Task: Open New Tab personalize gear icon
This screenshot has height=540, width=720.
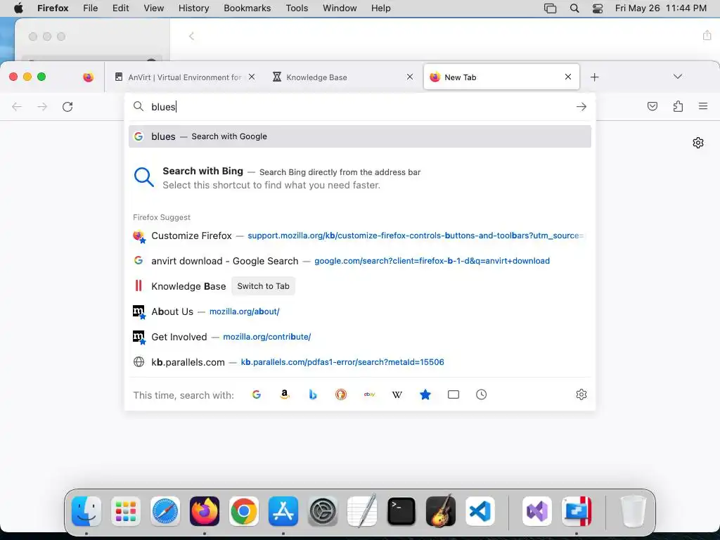Action: [x=698, y=143]
